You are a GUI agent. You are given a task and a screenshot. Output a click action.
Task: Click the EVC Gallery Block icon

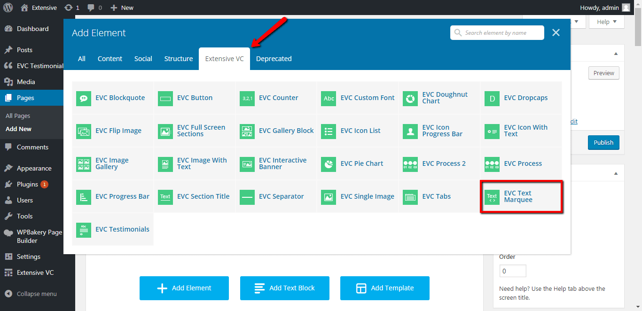[247, 131]
